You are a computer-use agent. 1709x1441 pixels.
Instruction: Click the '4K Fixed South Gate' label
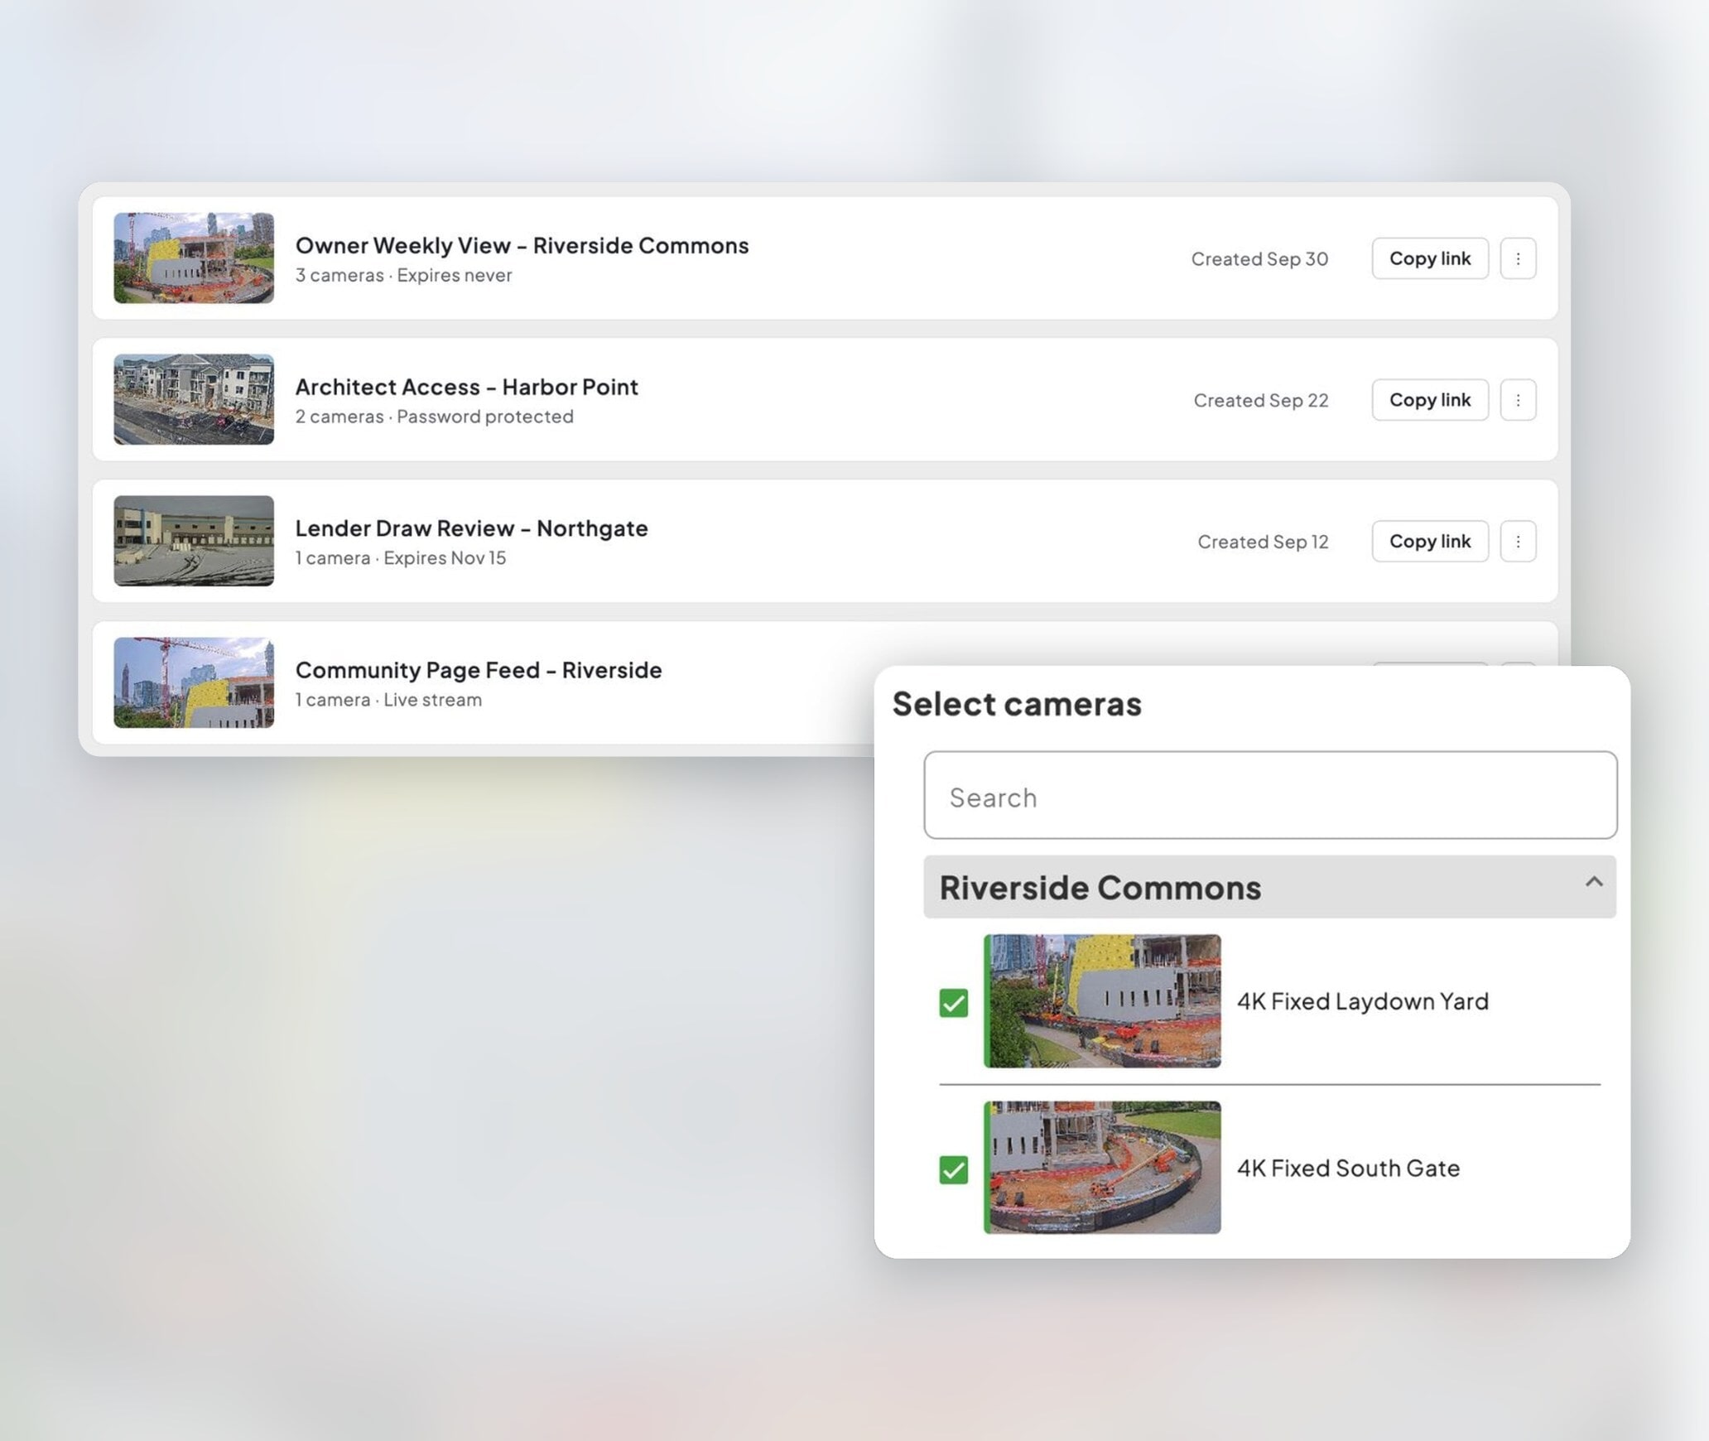(x=1348, y=1169)
